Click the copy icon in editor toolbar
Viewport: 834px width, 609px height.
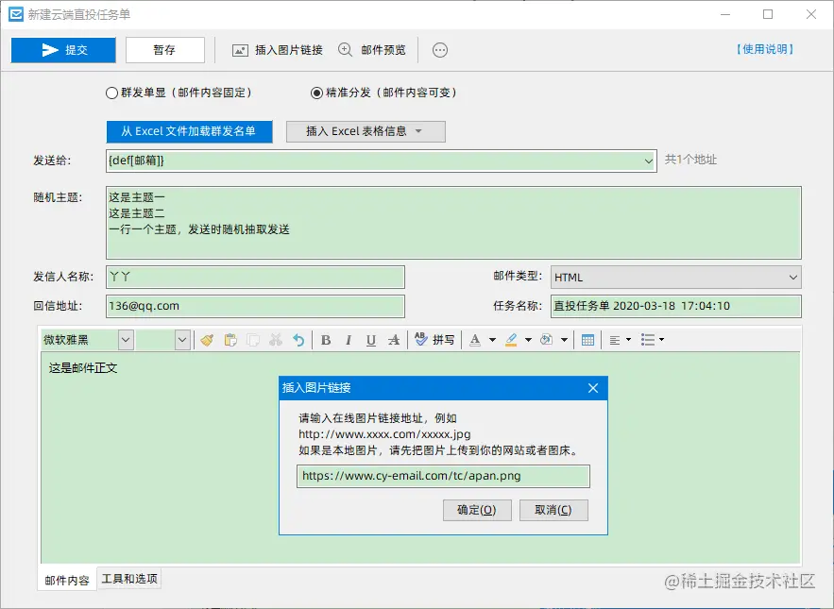[x=253, y=340]
